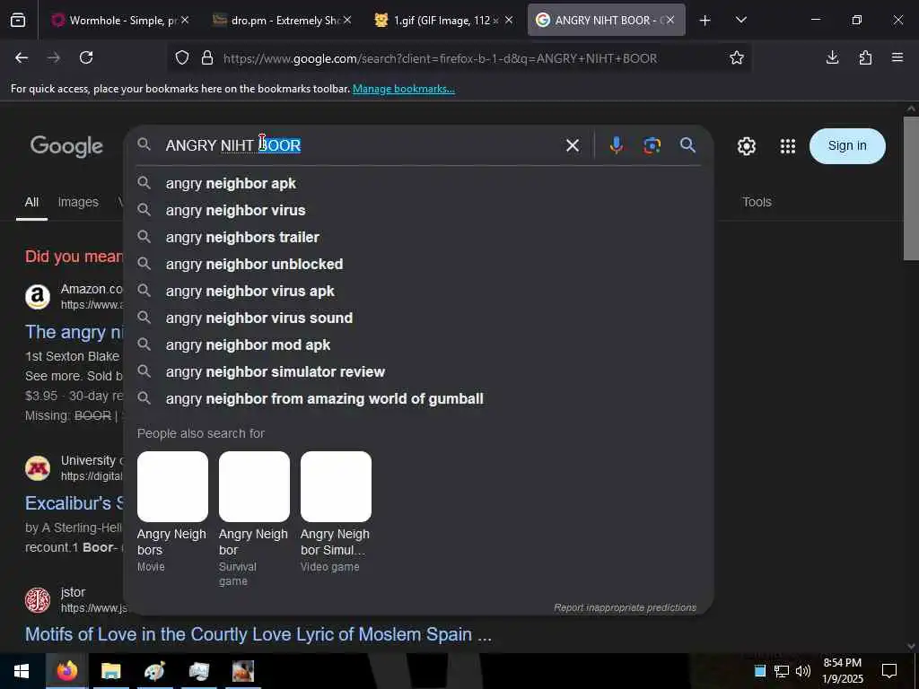Open the Tools search options
Image resolution: width=919 pixels, height=689 pixels.
coord(757,202)
